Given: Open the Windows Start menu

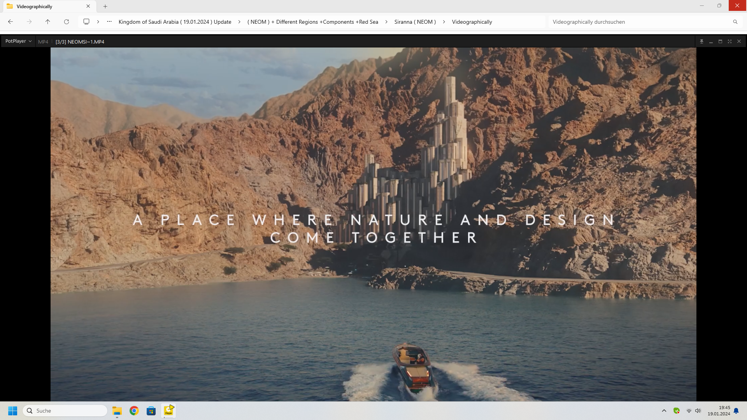Looking at the screenshot, I should tap(12, 411).
